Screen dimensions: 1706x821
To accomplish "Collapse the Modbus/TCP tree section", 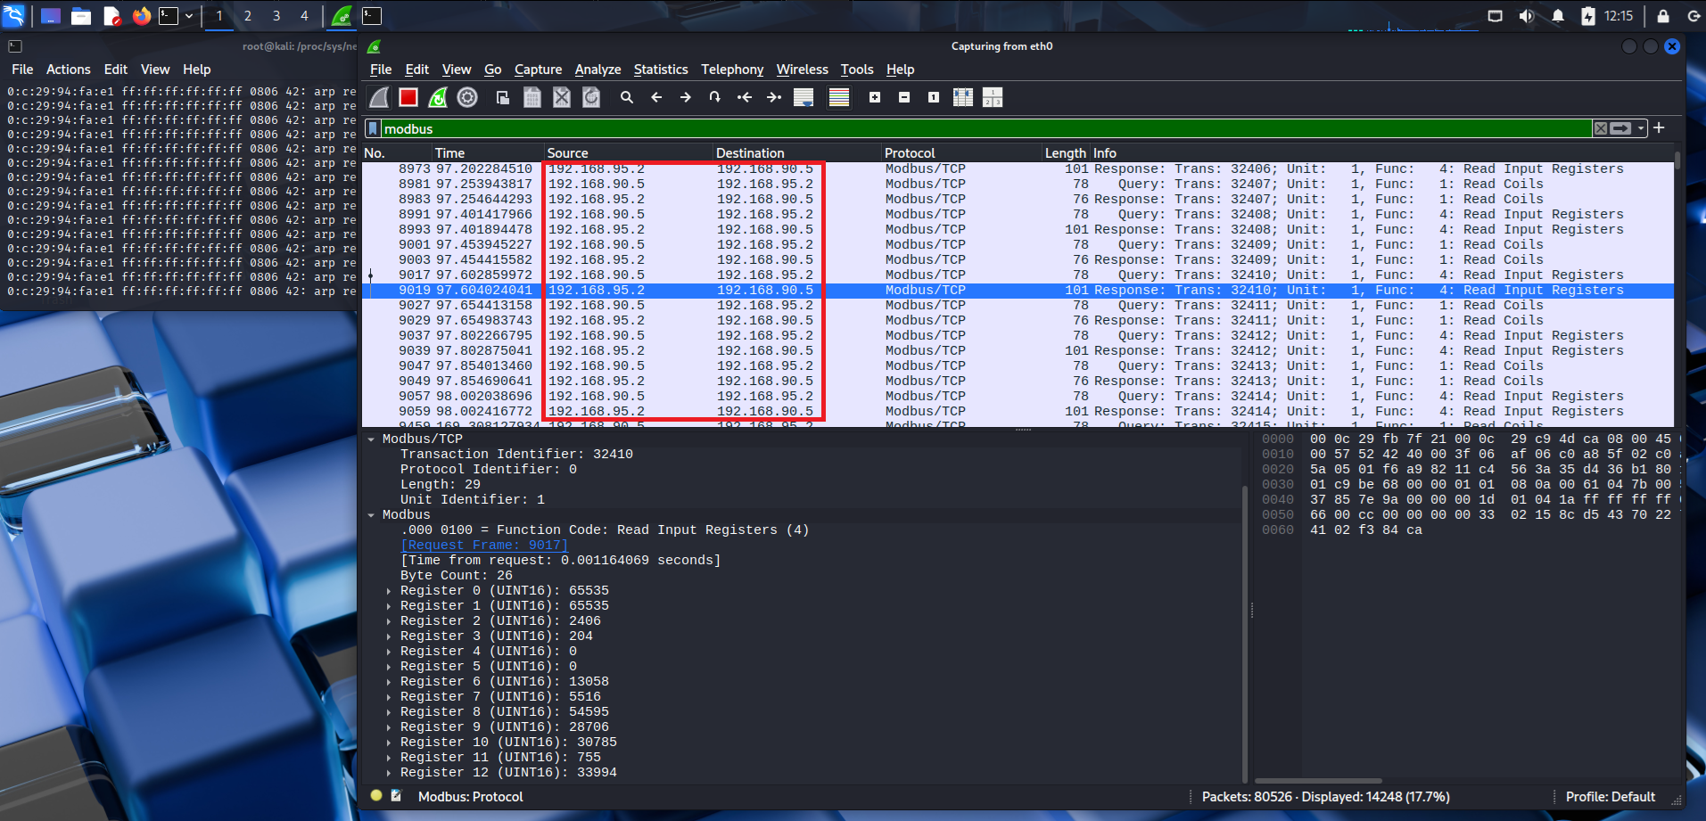I will 371,439.
